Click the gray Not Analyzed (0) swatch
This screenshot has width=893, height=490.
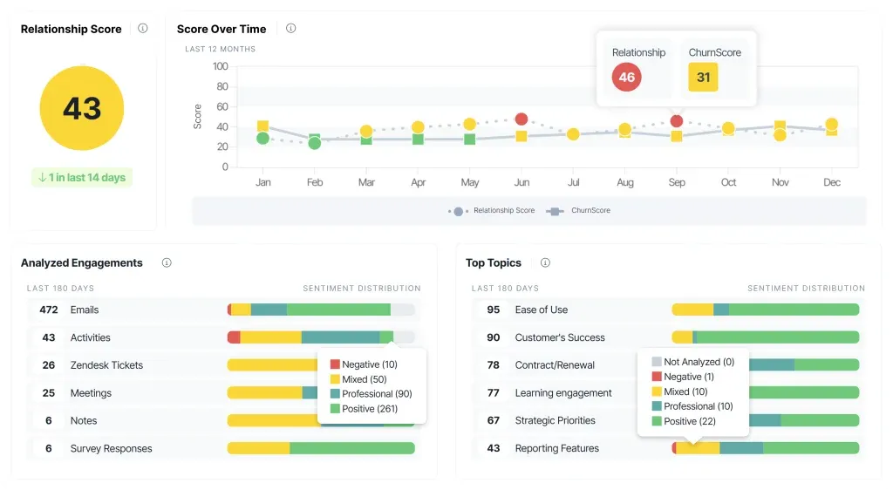pyautogui.click(x=657, y=361)
